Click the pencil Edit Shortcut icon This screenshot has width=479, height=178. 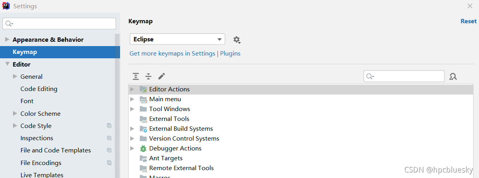click(x=161, y=76)
